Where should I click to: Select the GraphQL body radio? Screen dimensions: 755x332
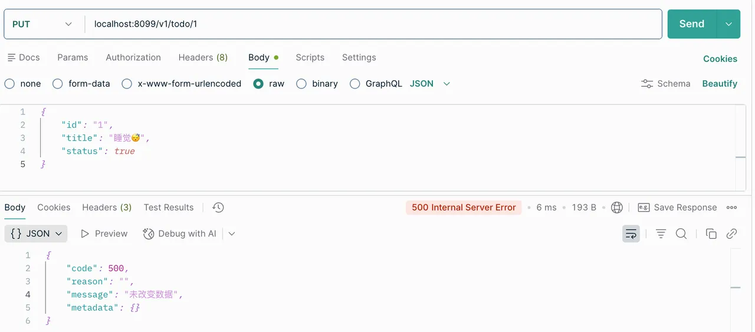(376, 84)
